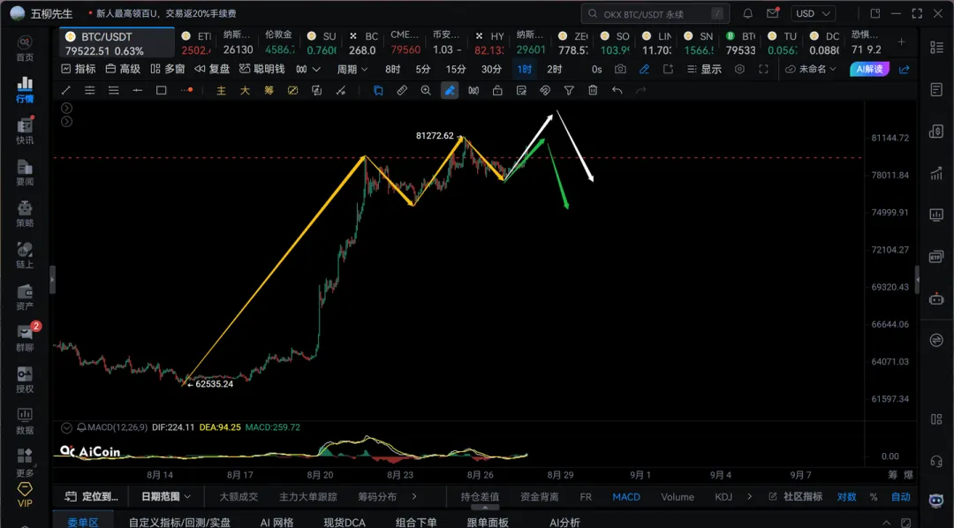
Task: Toggle the 对数 logarithmic scale
Action: point(846,497)
